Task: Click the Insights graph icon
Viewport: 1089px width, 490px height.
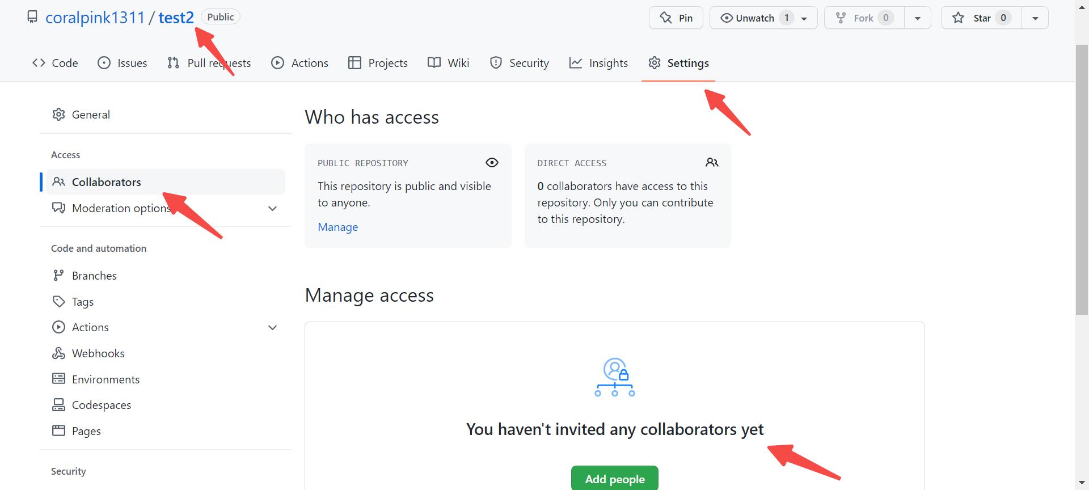Action: tap(576, 63)
